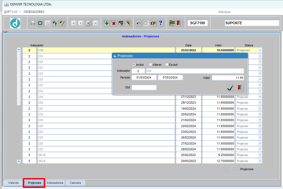Click the clipboard icon in the toolbar
The height and width of the screenshot is (189, 283).
[146, 23]
